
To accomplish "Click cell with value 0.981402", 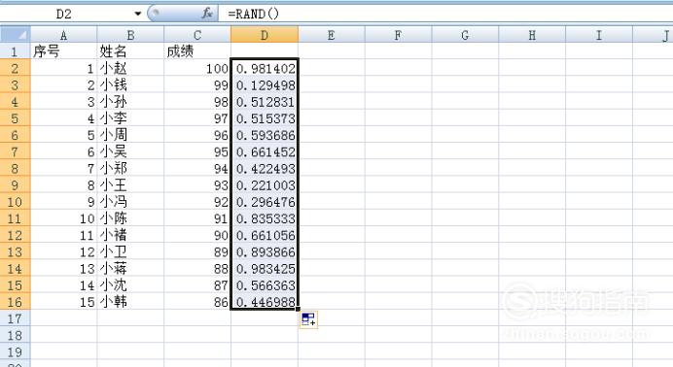I will pyautogui.click(x=265, y=68).
